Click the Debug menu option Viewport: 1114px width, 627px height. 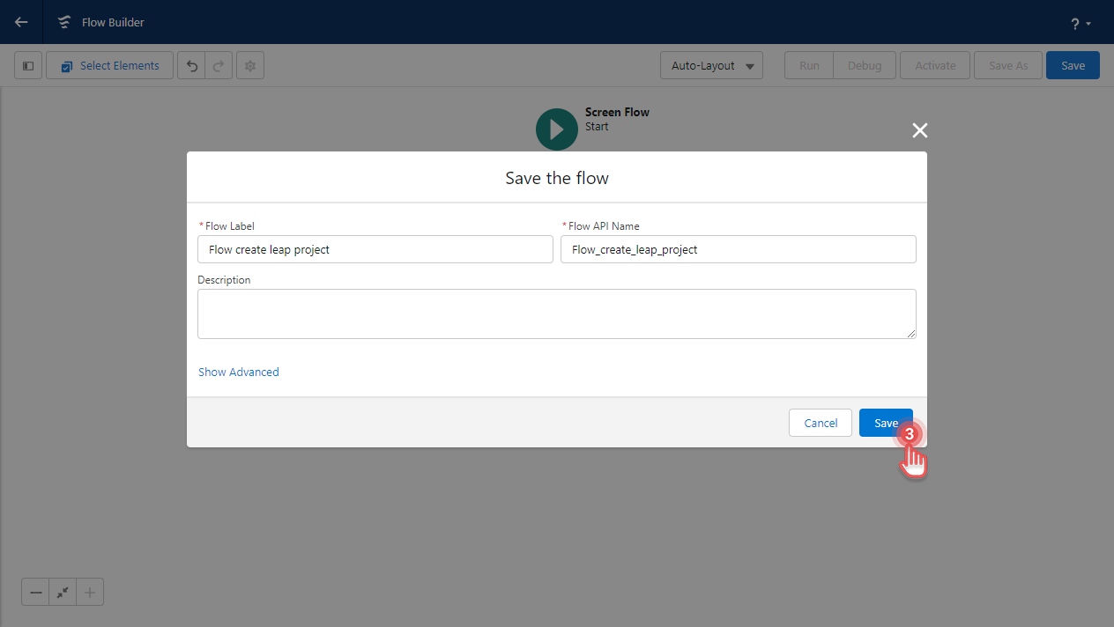[x=864, y=65]
